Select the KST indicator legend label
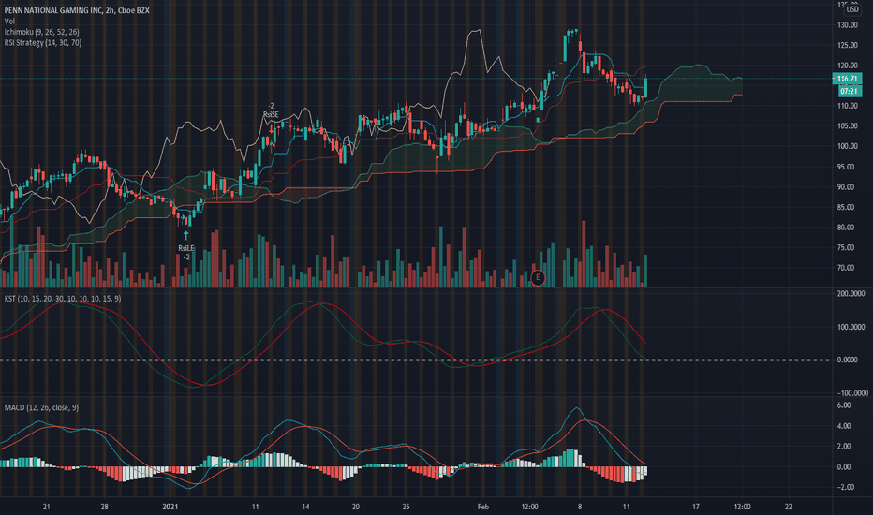 click(63, 299)
